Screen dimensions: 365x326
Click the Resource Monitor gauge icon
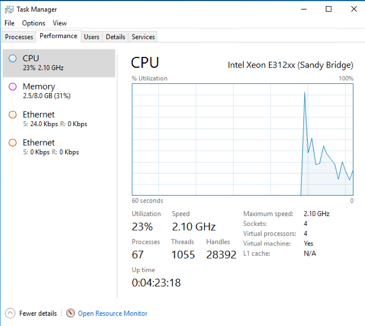tap(71, 313)
